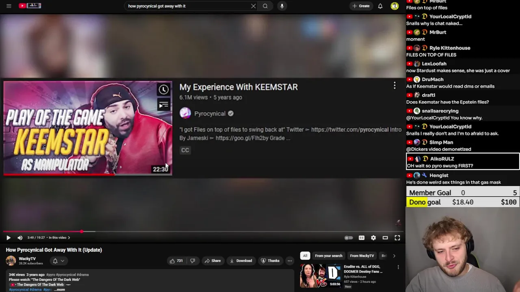Open the Create button menu
The height and width of the screenshot is (292, 520).
[361, 6]
